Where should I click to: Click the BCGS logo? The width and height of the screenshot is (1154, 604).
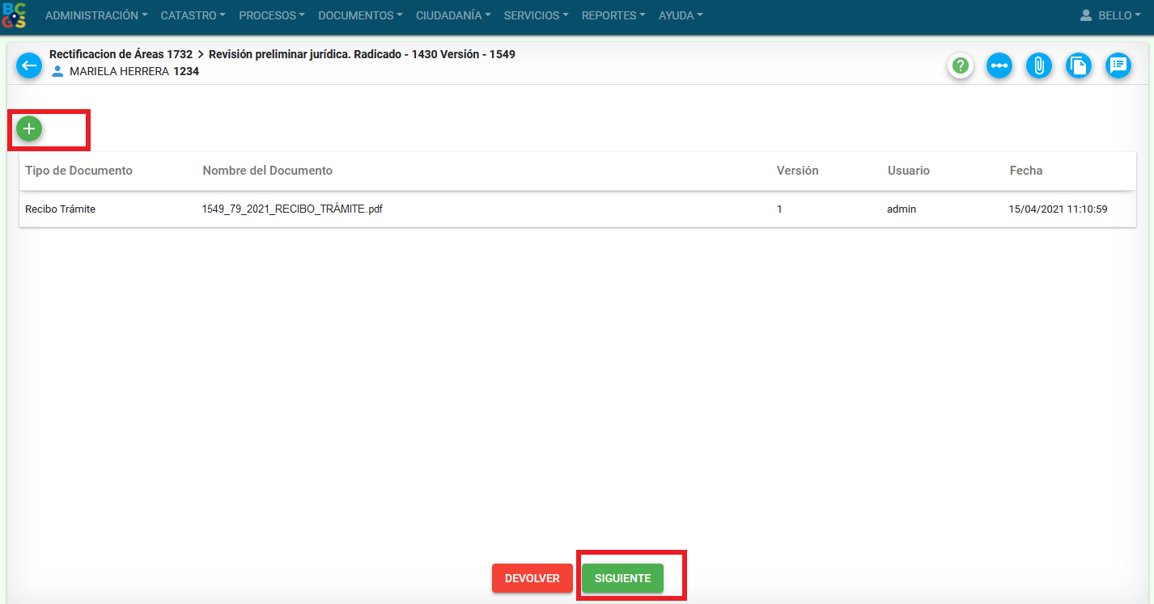[15, 15]
